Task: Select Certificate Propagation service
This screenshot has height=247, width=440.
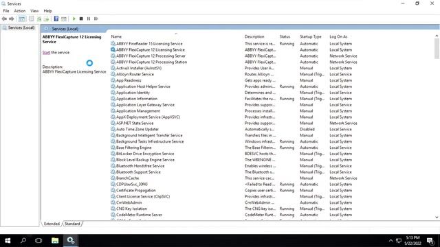Action: (x=136, y=191)
